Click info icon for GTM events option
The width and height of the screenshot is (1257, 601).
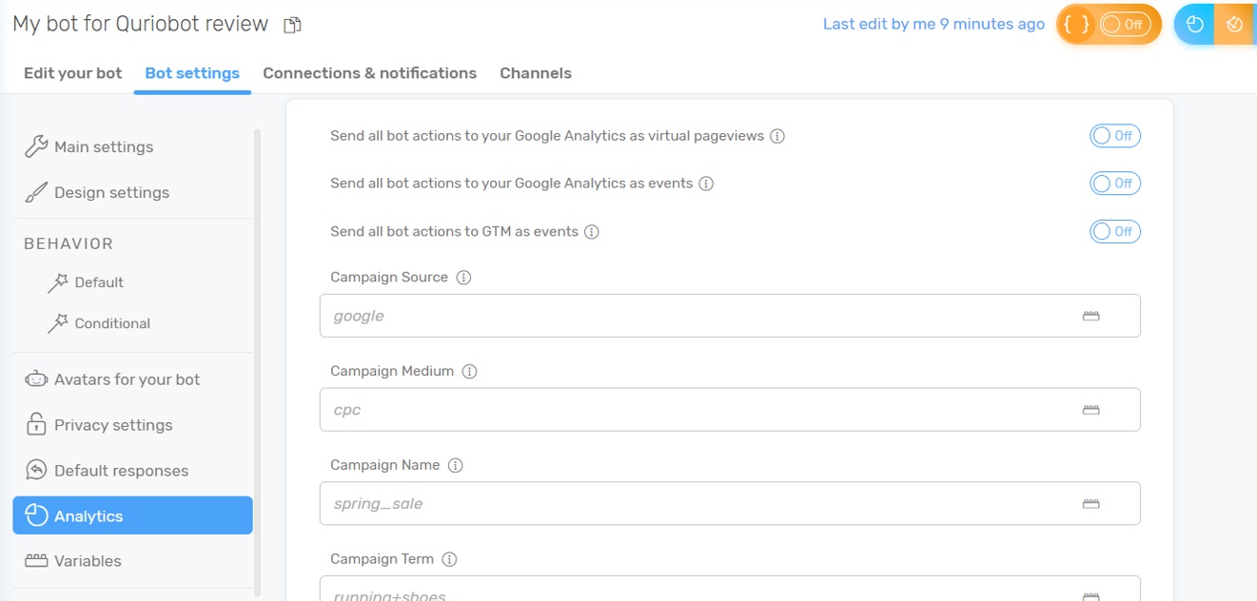(x=592, y=232)
